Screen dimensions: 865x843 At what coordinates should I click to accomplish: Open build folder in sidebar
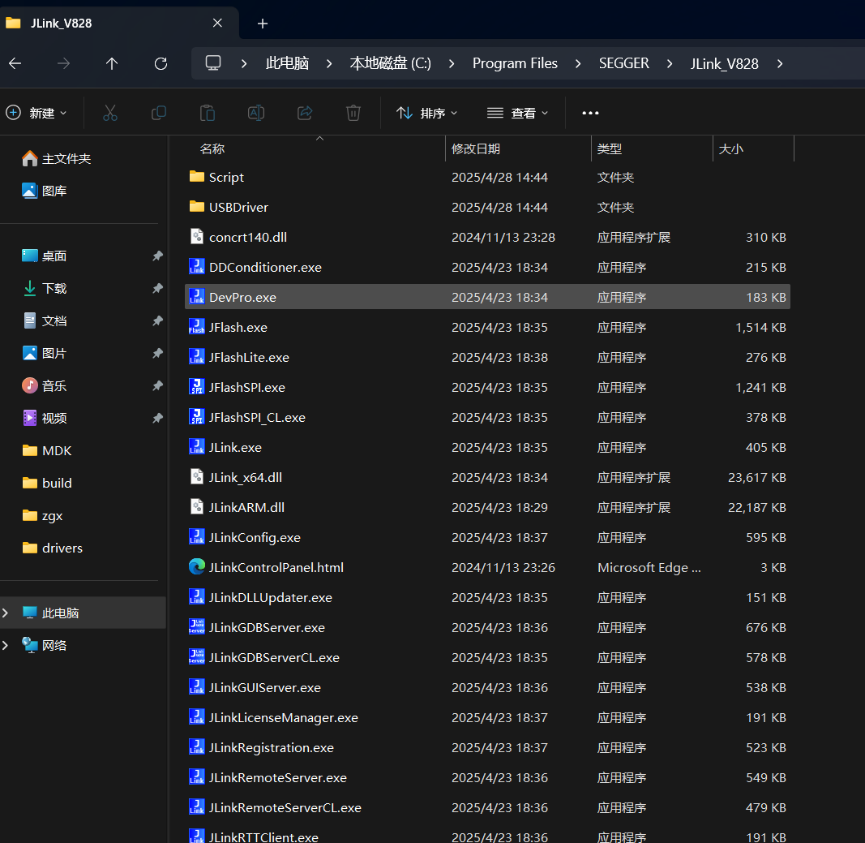pos(47,483)
